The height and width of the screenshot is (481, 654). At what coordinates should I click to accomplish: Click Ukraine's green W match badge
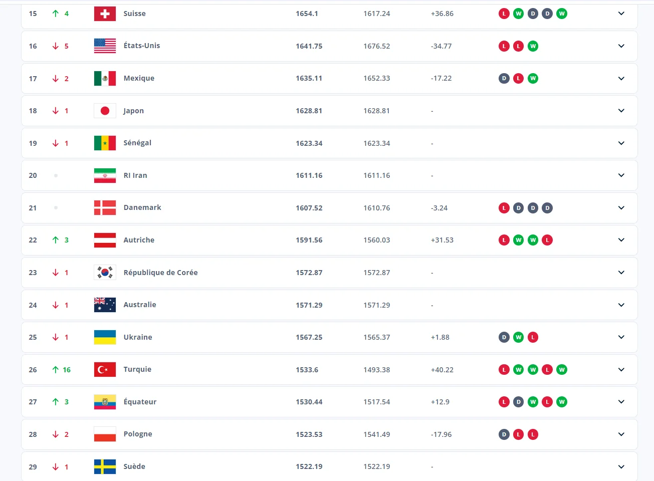519,337
